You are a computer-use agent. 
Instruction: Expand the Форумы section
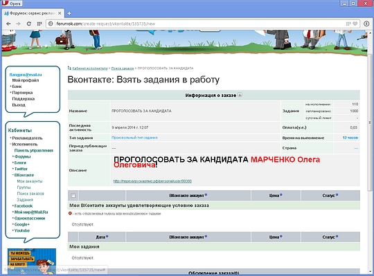pos(22,157)
